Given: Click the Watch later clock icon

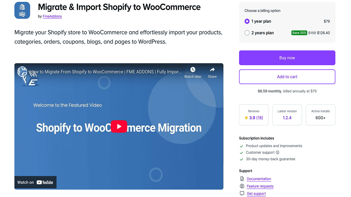Looking at the screenshot, I should click(193, 69).
